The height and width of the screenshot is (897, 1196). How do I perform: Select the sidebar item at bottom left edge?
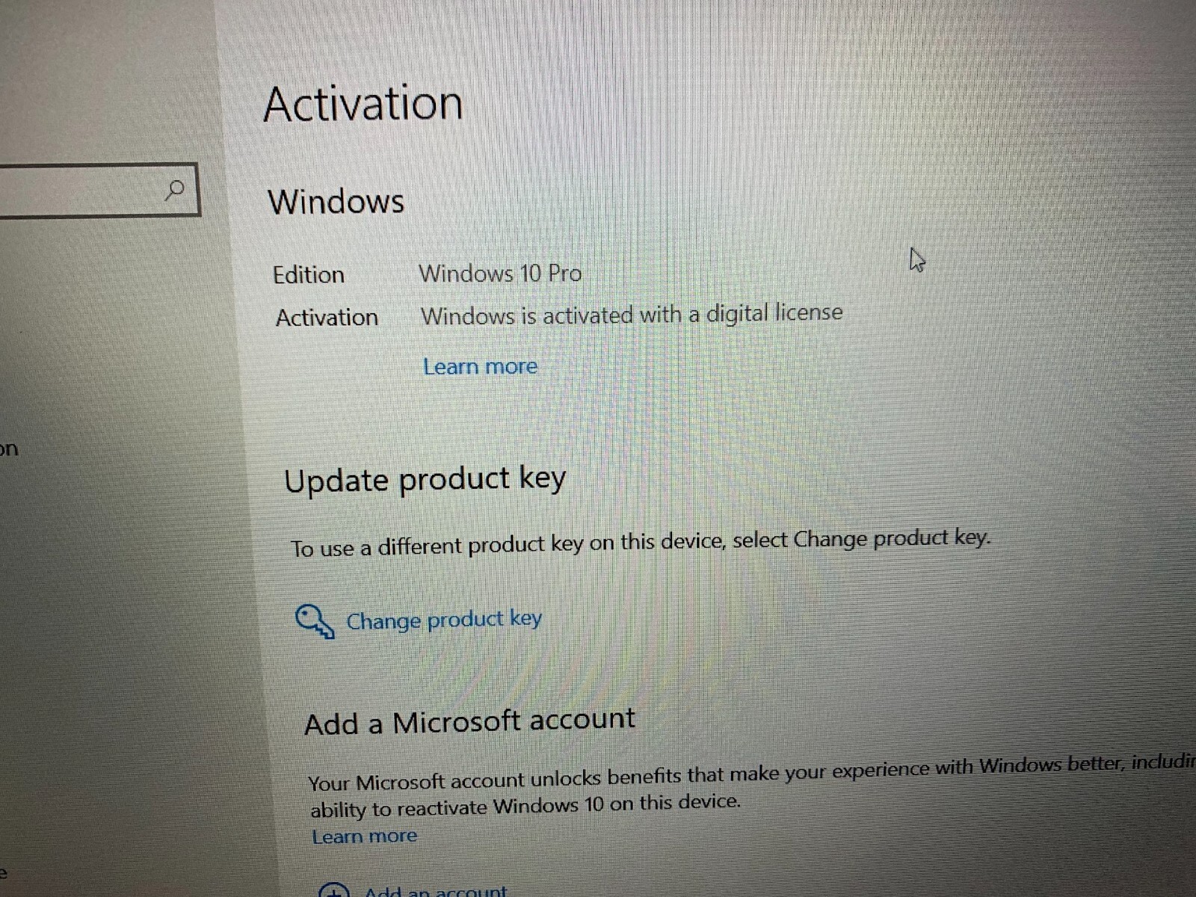(4, 872)
